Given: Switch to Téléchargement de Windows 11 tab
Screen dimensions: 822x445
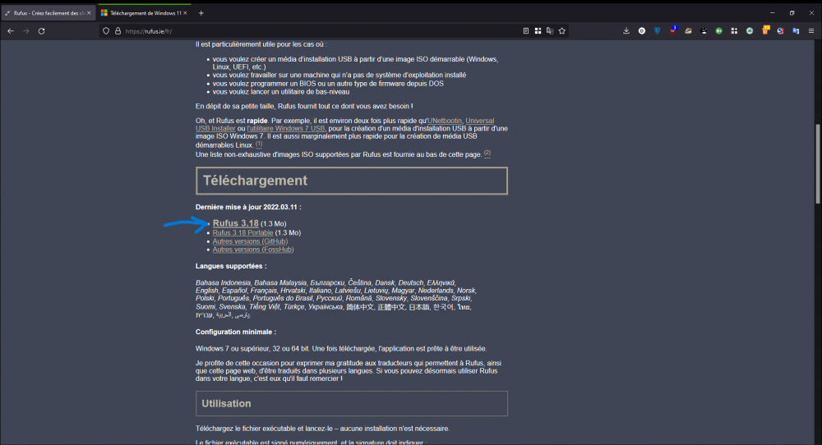Looking at the screenshot, I should (144, 13).
